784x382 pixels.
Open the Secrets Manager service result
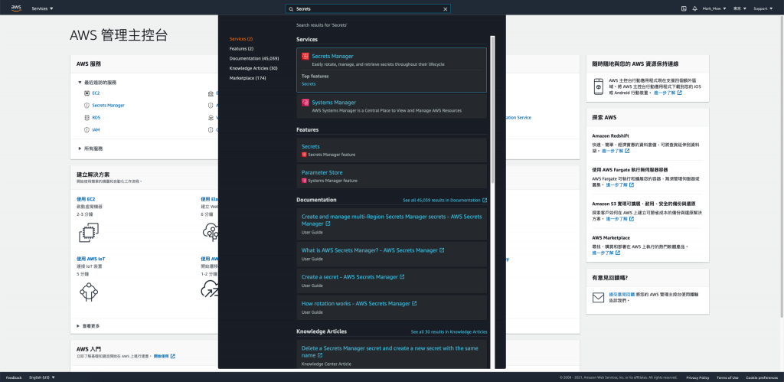[332, 57]
